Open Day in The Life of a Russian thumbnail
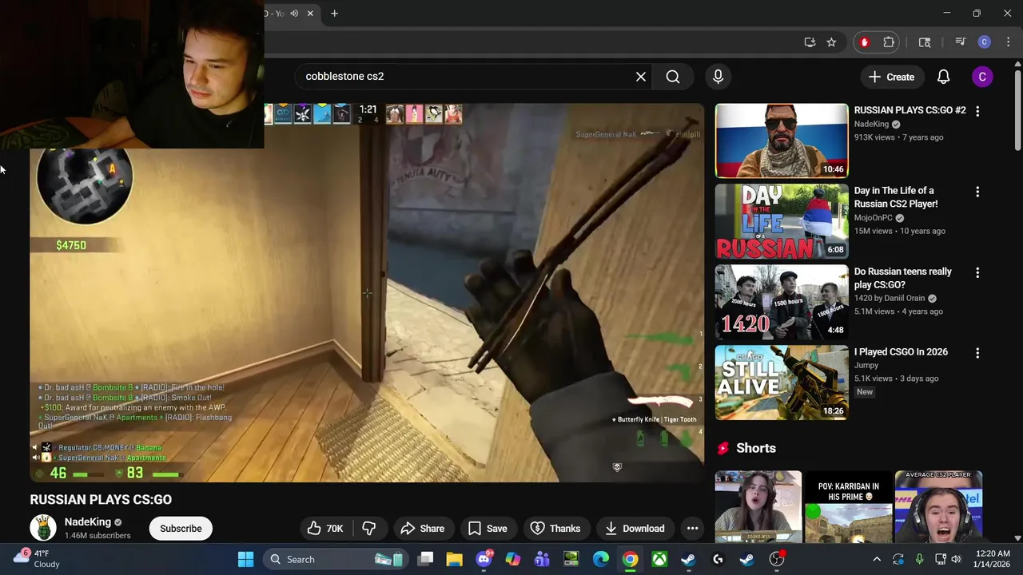The width and height of the screenshot is (1023, 575). click(782, 221)
